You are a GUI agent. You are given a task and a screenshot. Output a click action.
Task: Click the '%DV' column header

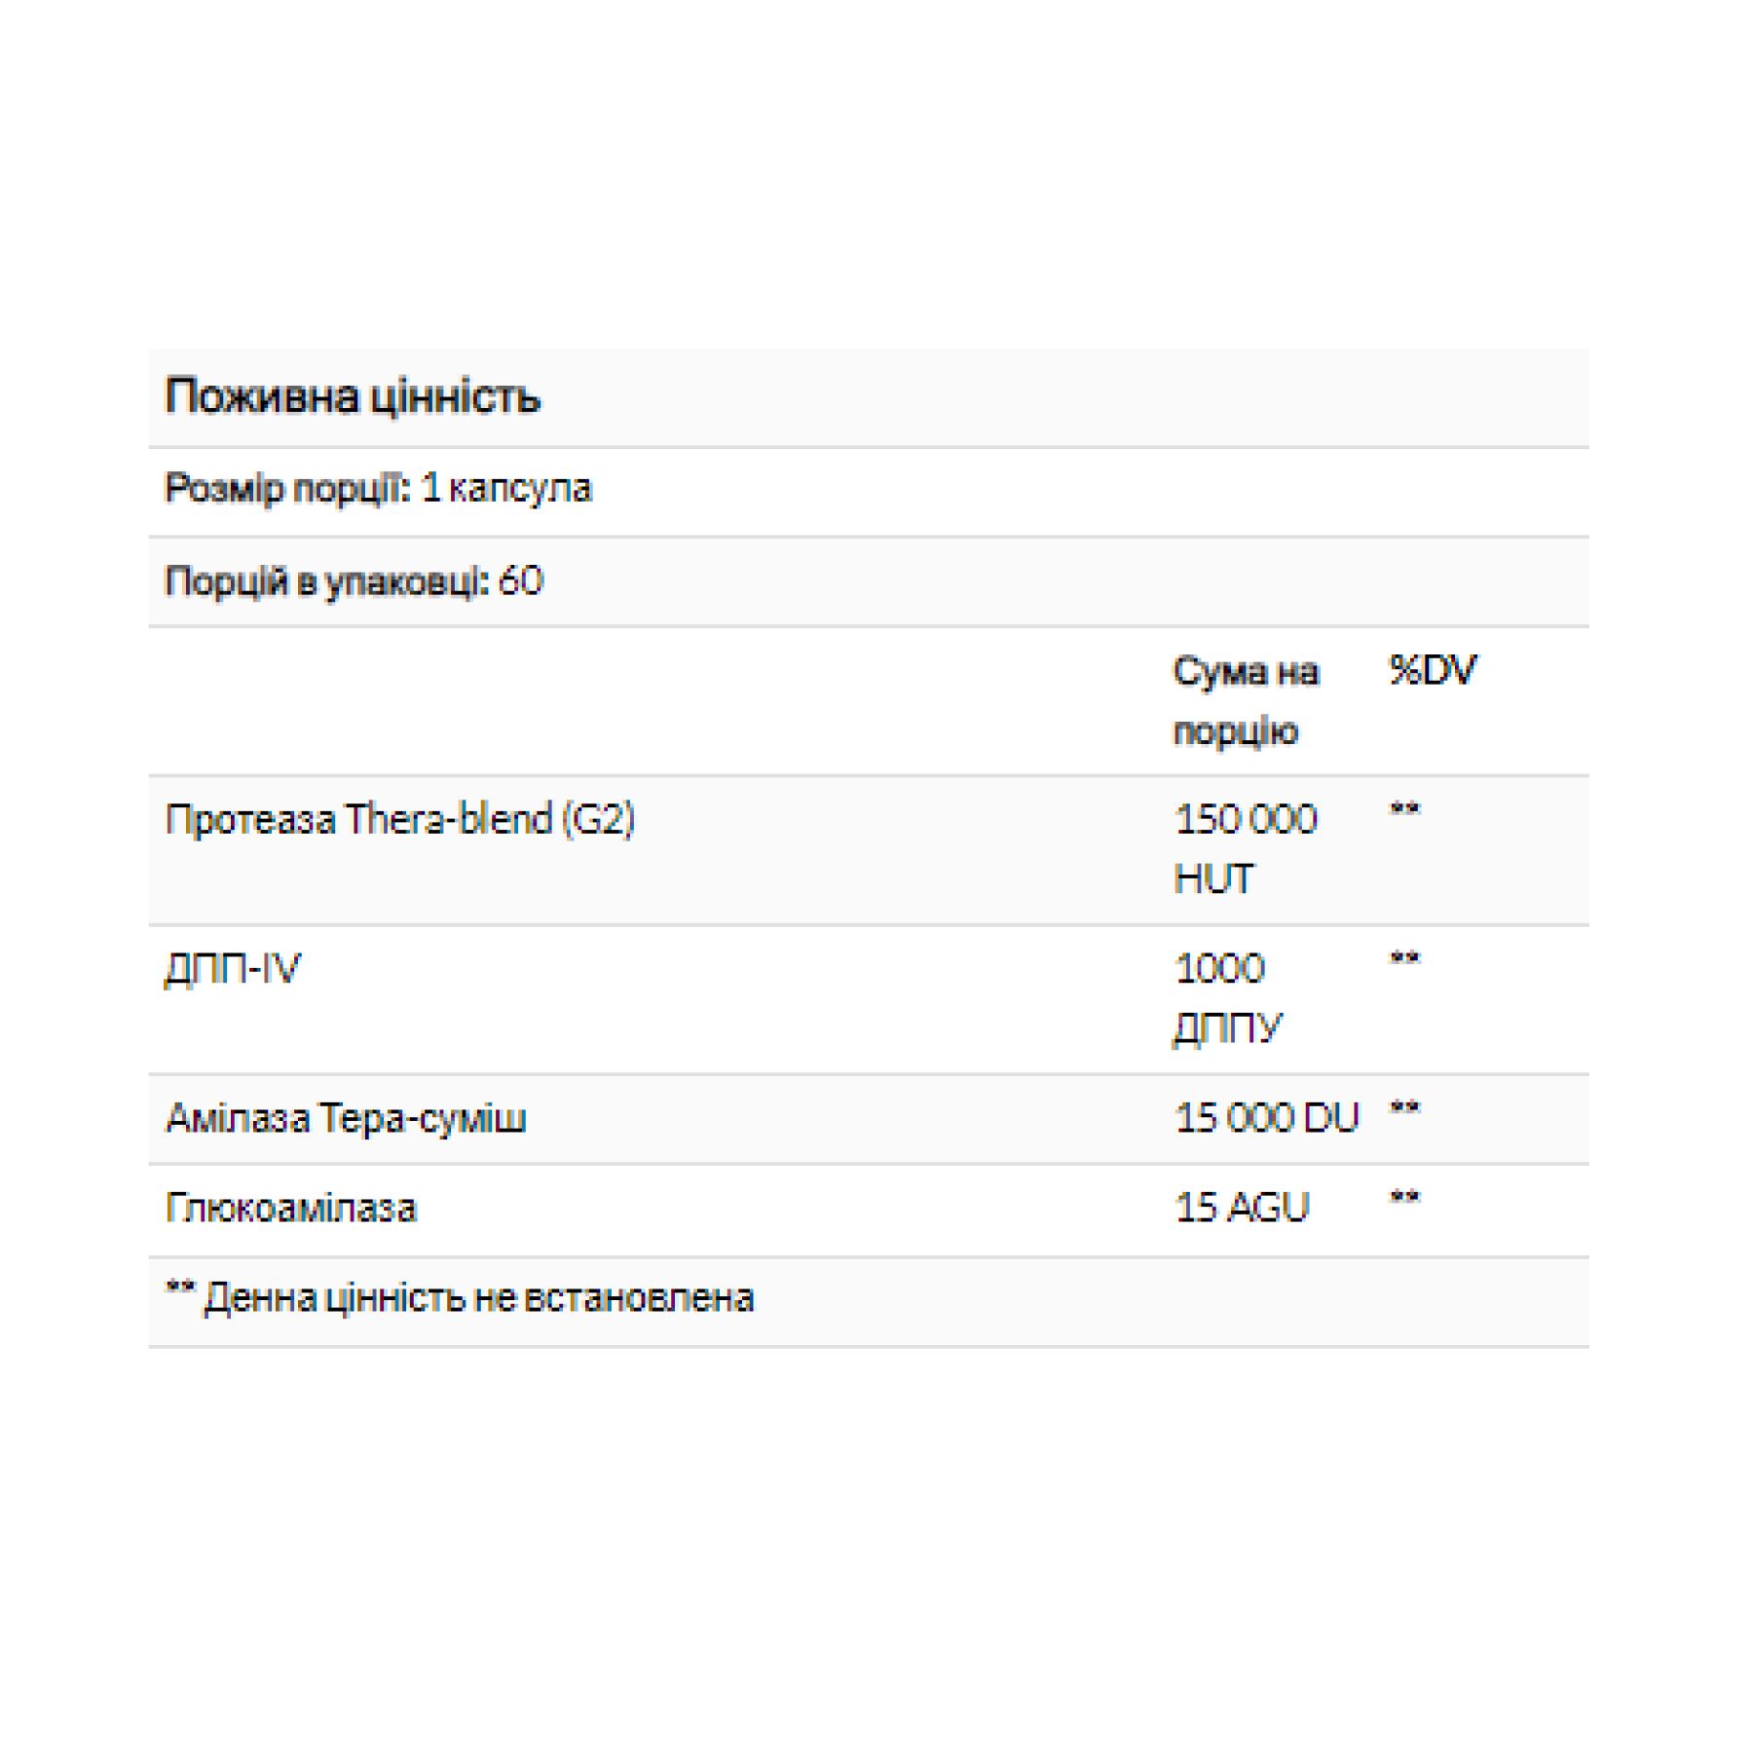click(1433, 671)
